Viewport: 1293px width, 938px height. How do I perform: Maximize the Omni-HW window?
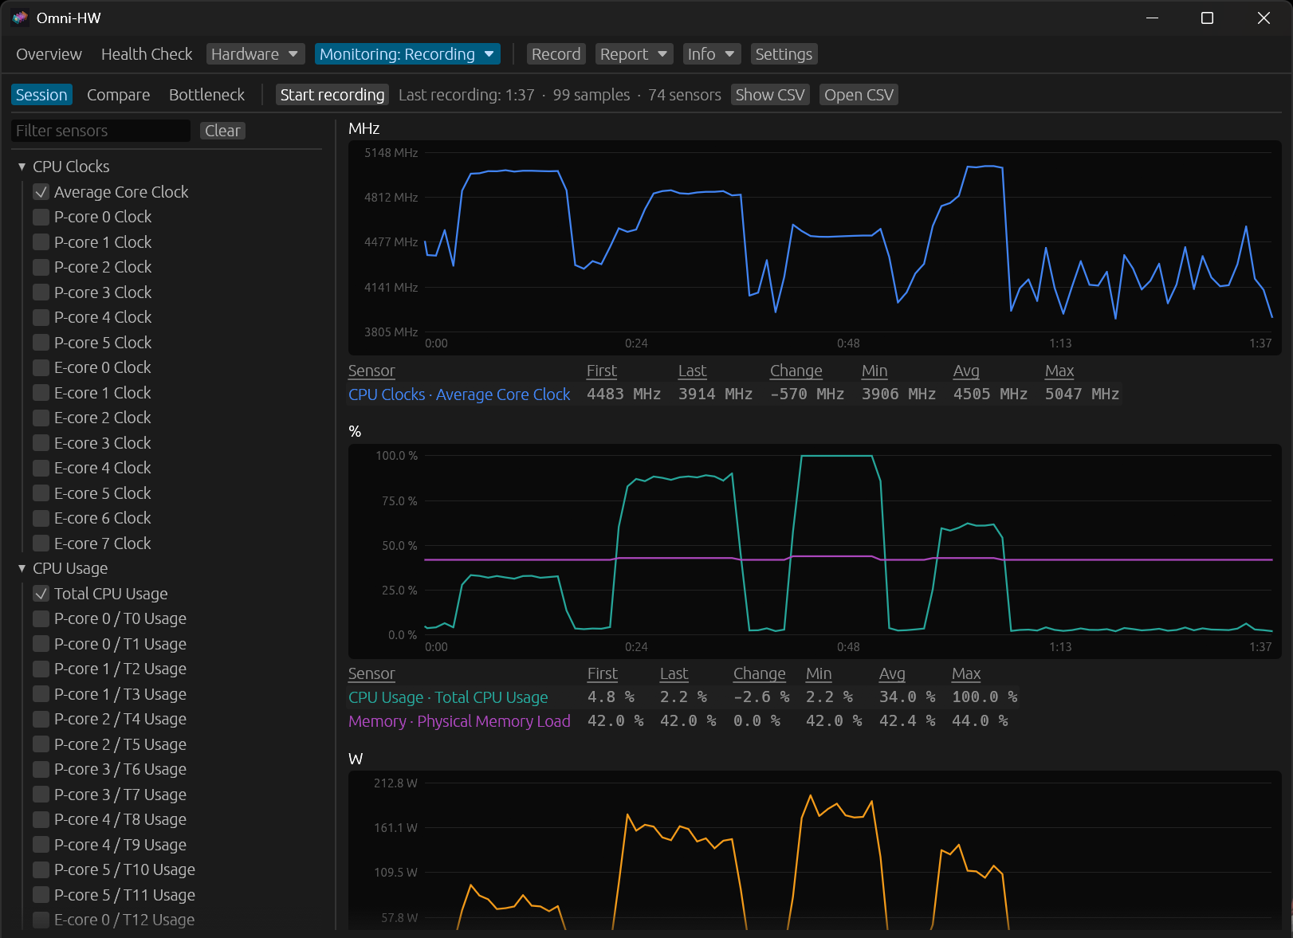pos(1207,18)
